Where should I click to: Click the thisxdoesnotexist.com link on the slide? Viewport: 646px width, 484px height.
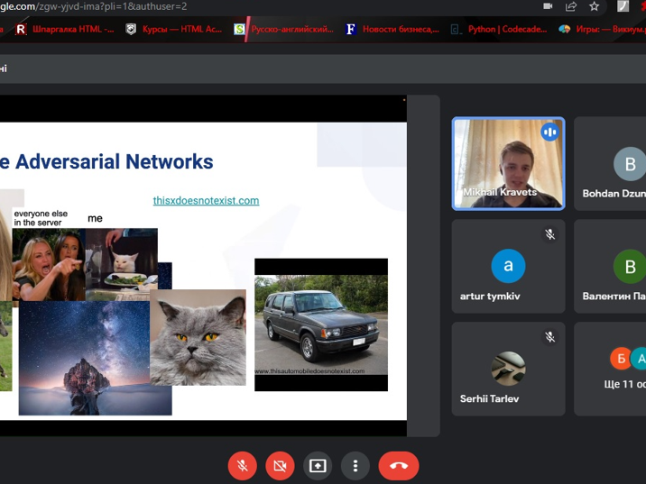pyautogui.click(x=206, y=200)
